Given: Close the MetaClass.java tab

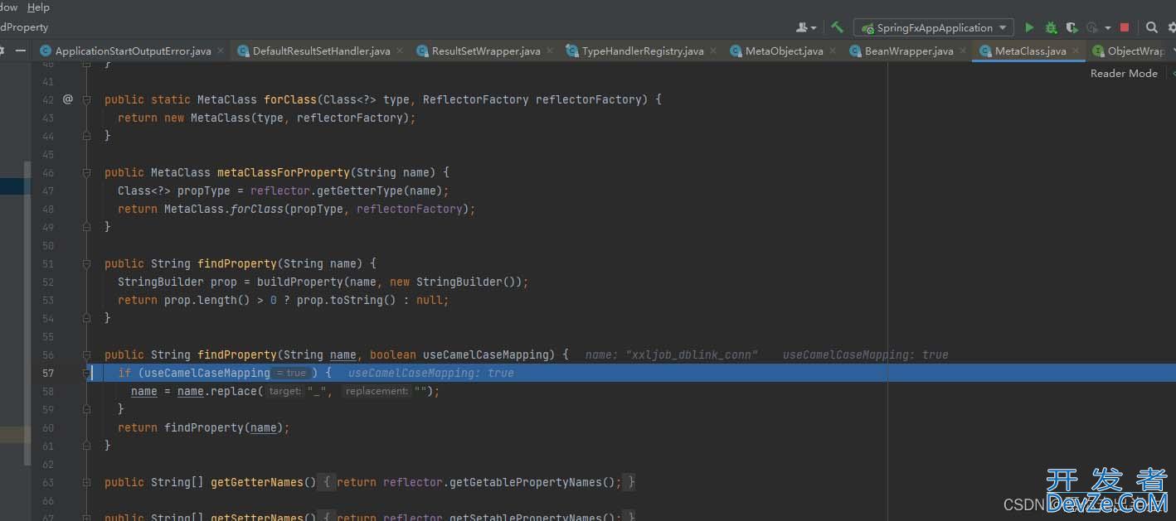Looking at the screenshot, I should click(1076, 51).
